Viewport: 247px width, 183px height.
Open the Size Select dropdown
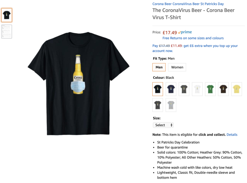point(163,125)
